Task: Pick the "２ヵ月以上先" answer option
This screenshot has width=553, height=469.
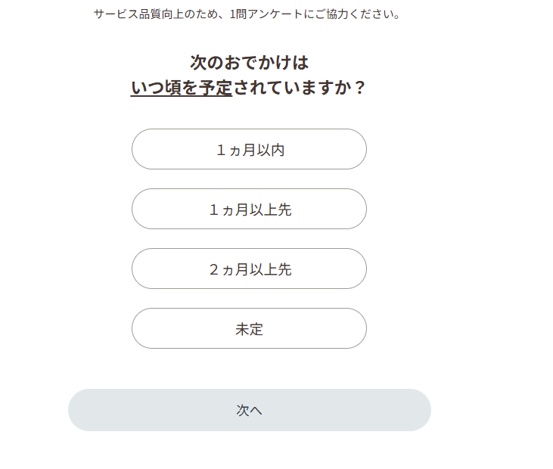Action: [x=249, y=269]
